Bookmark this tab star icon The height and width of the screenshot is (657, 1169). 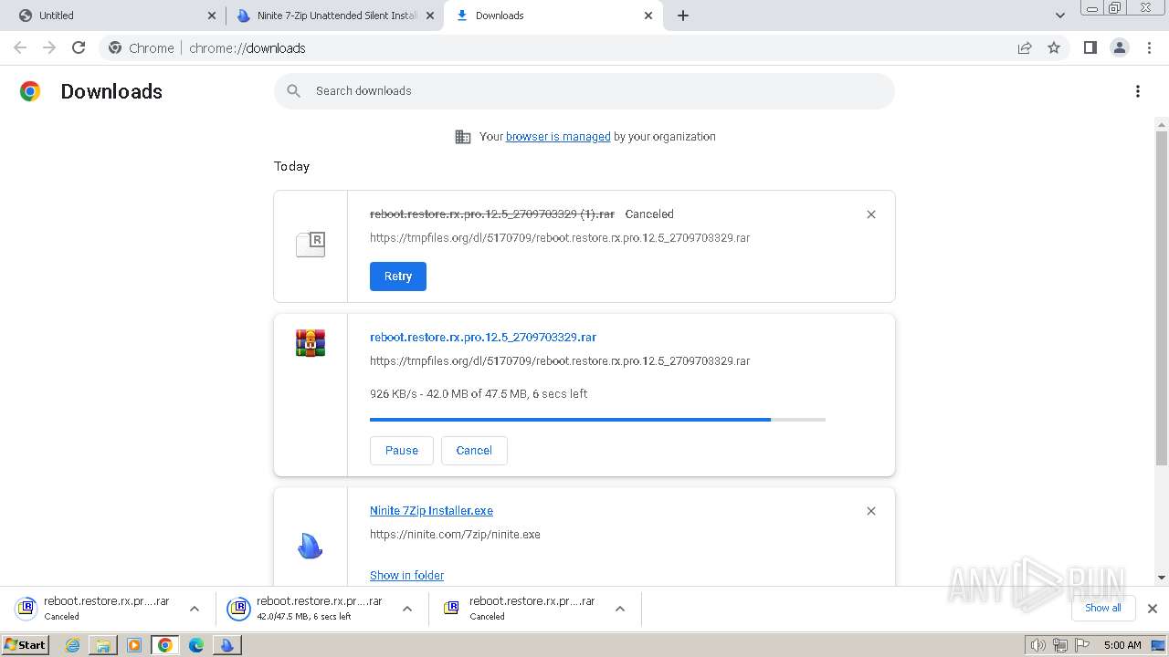(1054, 47)
